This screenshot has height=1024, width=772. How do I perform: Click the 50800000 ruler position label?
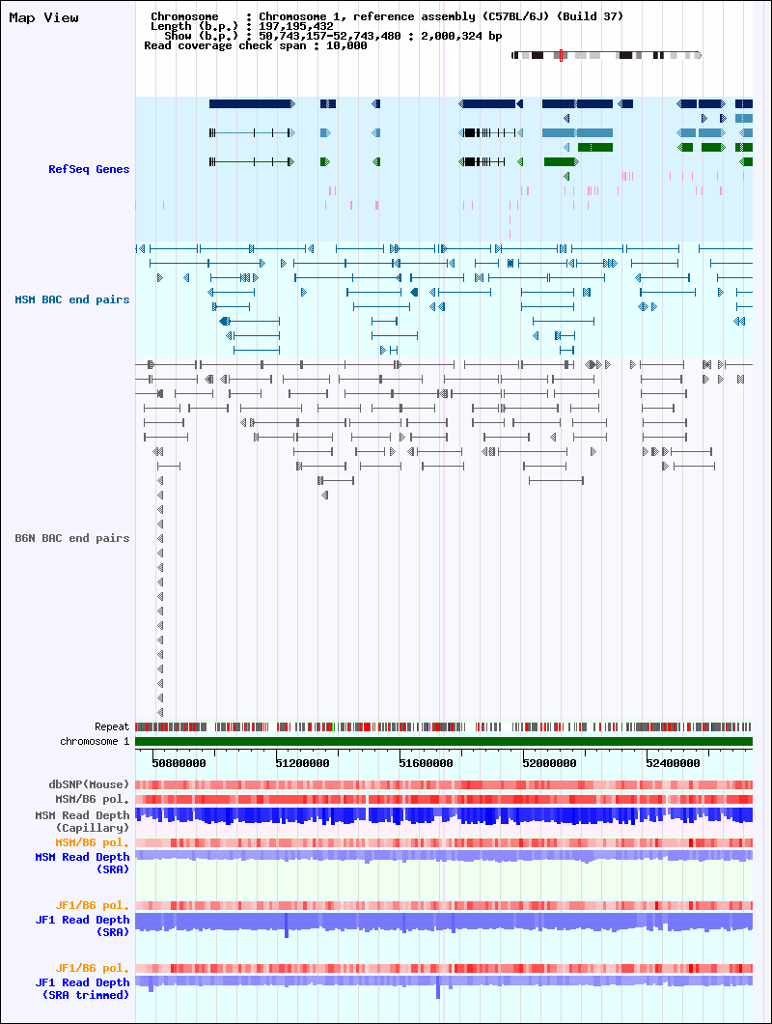[179, 763]
